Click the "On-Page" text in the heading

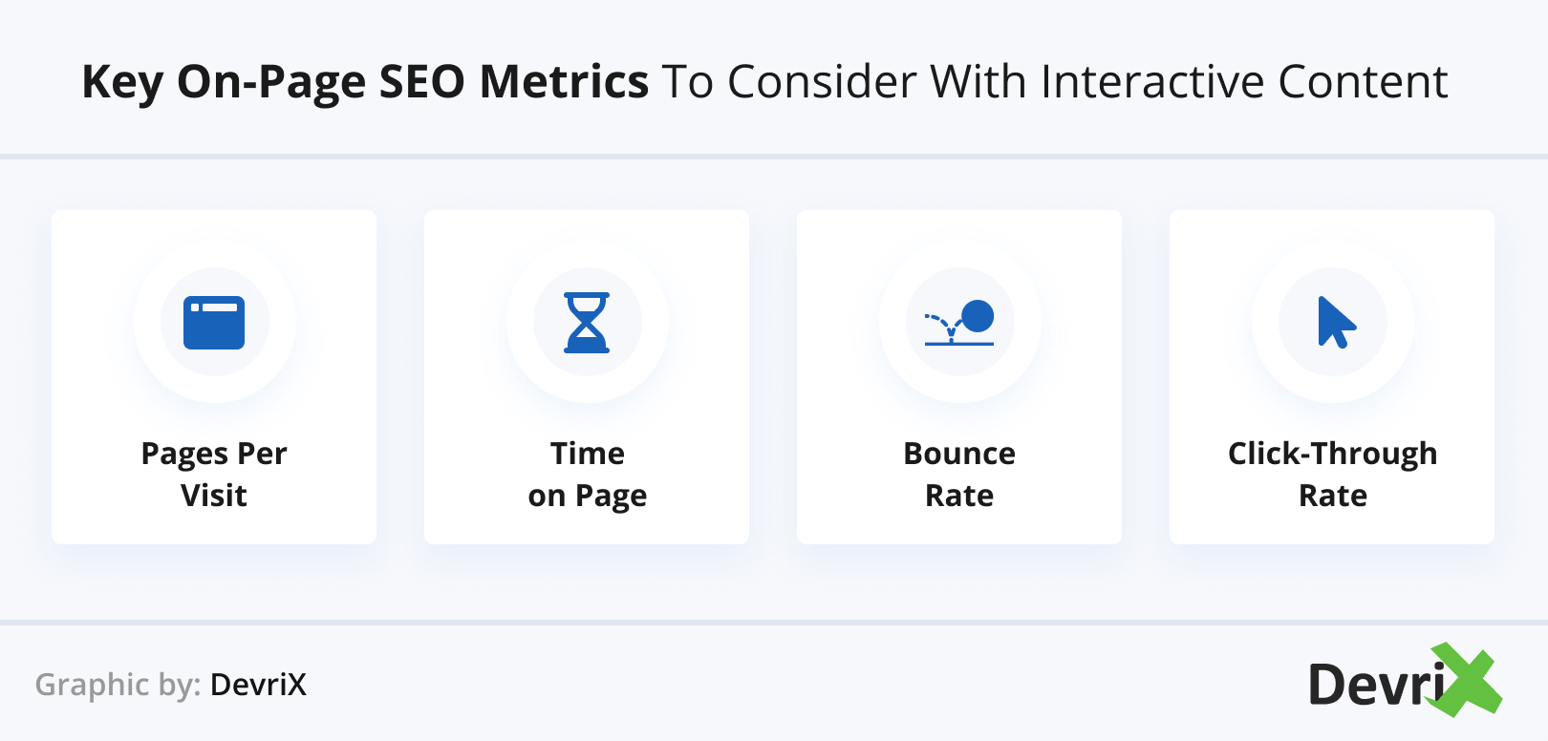click(x=271, y=82)
